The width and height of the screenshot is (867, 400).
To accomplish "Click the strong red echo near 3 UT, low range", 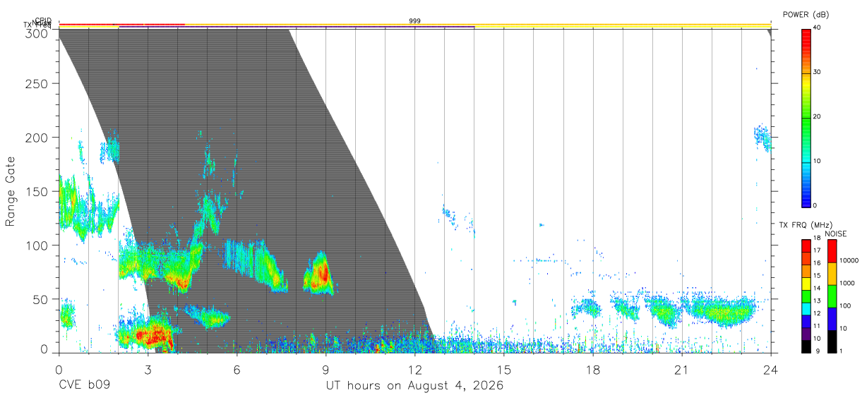I will (x=151, y=334).
